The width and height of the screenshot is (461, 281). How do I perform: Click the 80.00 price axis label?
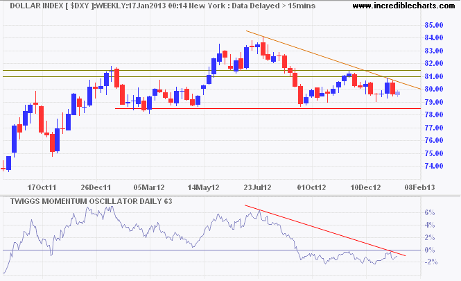click(434, 89)
